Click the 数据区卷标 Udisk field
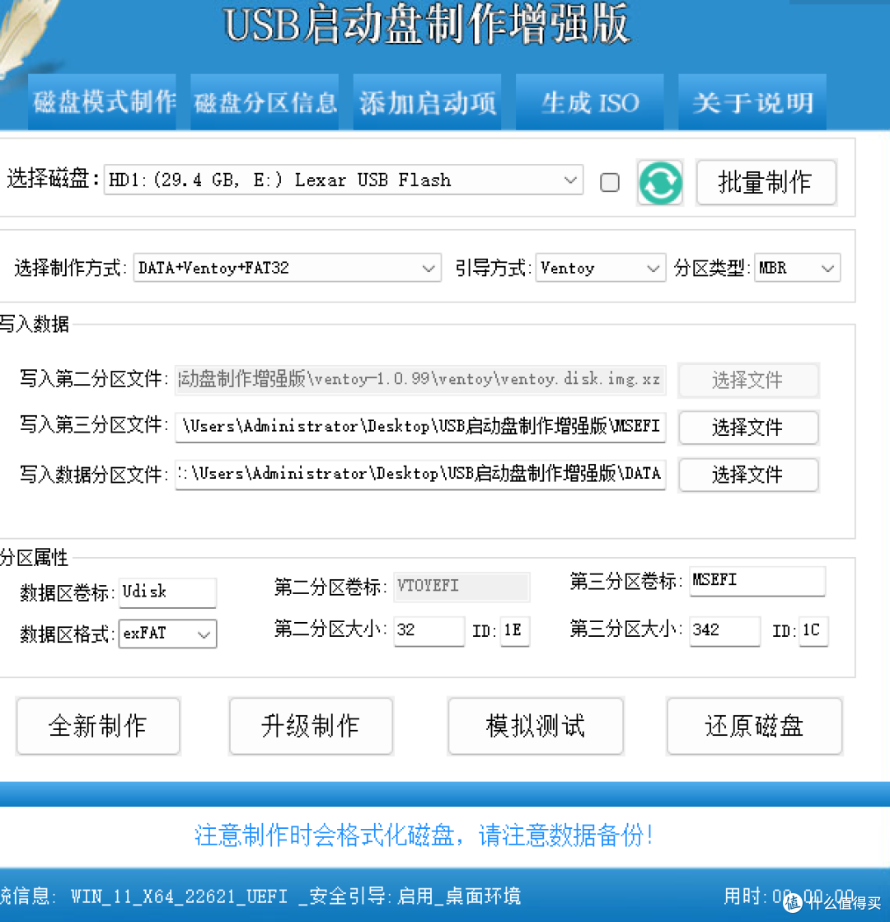Image resolution: width=890 pixels, height=922 pixels. coord(167,592)
